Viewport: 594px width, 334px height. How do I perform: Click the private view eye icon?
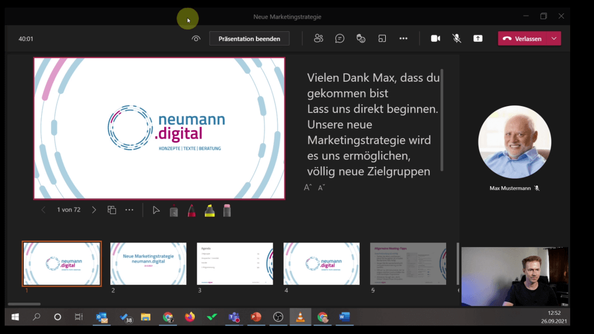tap(196, 39)
